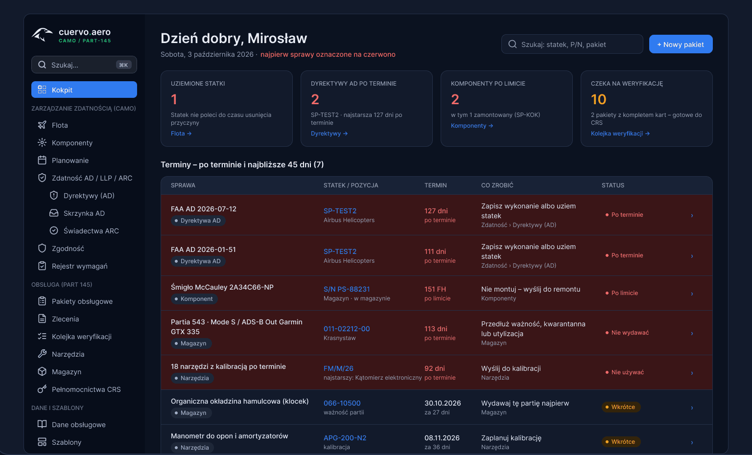Open the Narzędzia wrench icon
This screenshot has height=455, width=752.
coord(42,354)
